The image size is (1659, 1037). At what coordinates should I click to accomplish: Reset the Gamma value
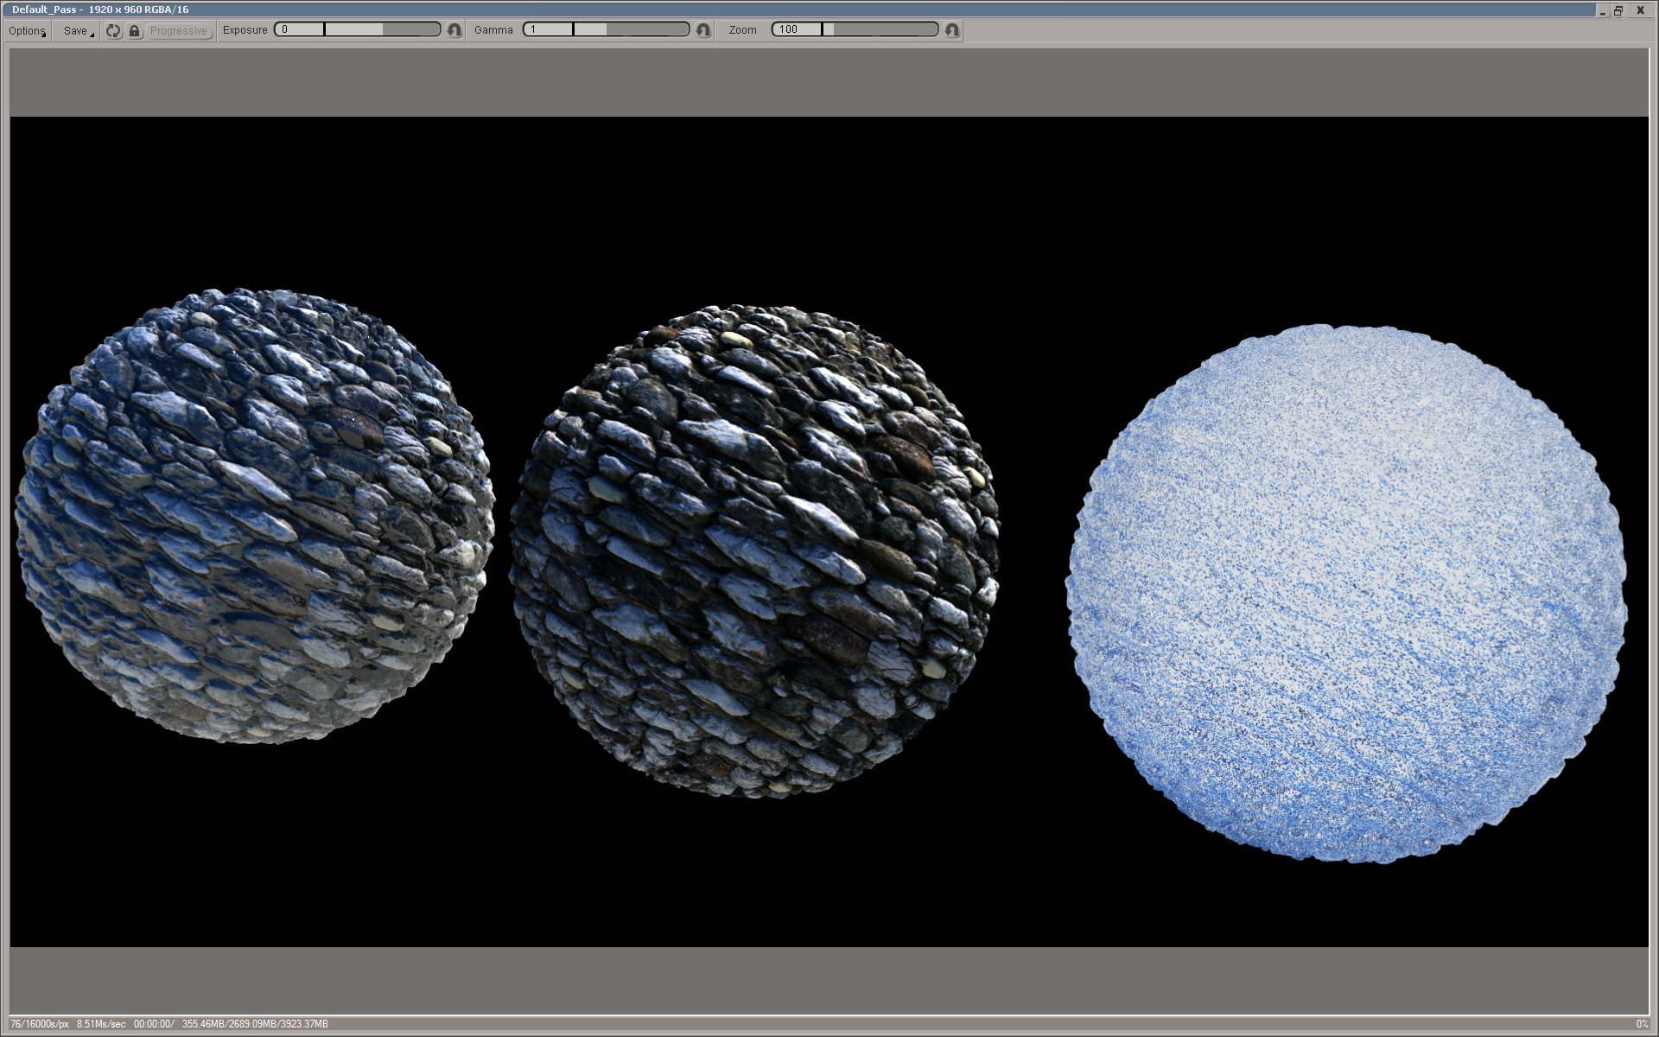(703, 30)
